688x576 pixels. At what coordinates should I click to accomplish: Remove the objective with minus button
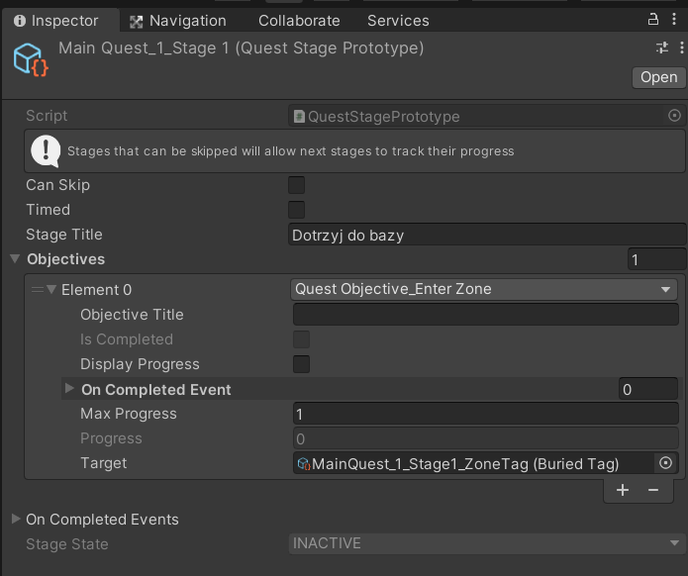[x=653, y=490]
